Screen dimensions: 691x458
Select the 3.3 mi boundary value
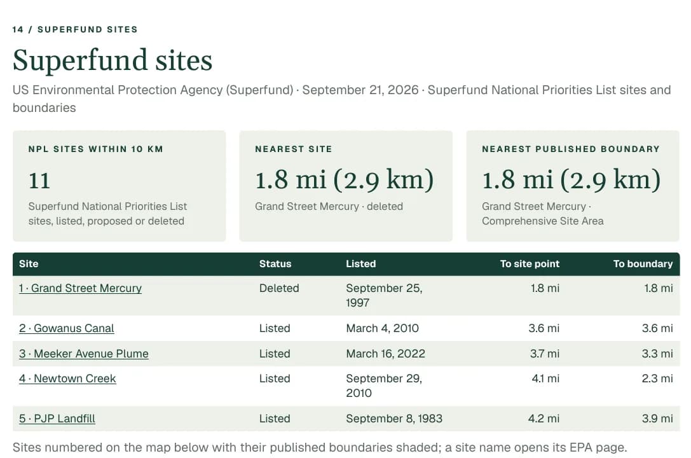[657, 354]
